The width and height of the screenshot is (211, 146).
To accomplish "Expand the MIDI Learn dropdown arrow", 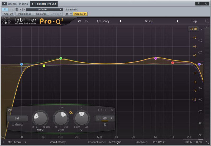I will pyautogui.click(x=25, y=142).
